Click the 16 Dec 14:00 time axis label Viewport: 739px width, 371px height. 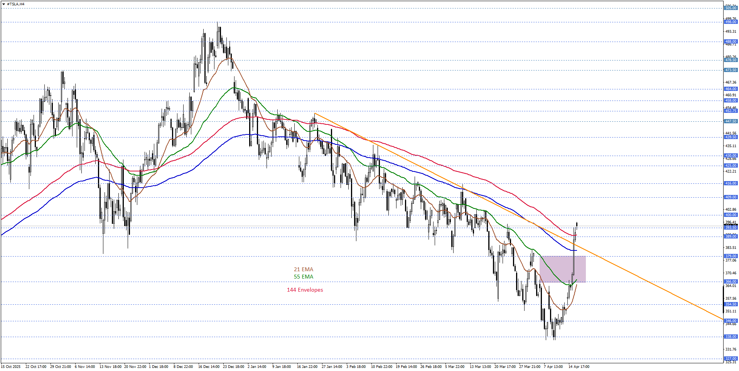click(x=209, y=367)
